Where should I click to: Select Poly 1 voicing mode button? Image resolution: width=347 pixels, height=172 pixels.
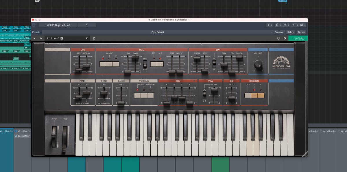pos(137,95)
